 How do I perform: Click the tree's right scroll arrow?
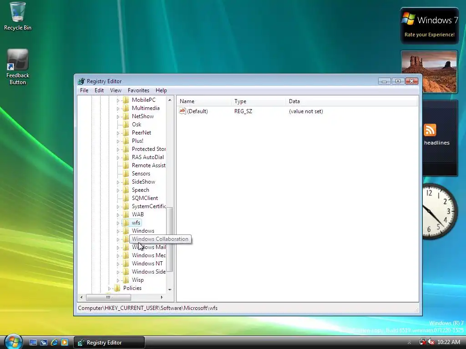(162, 297)
